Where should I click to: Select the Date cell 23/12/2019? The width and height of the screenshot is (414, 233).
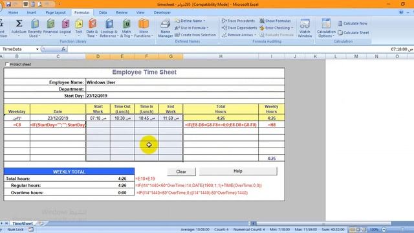point(58,118)
